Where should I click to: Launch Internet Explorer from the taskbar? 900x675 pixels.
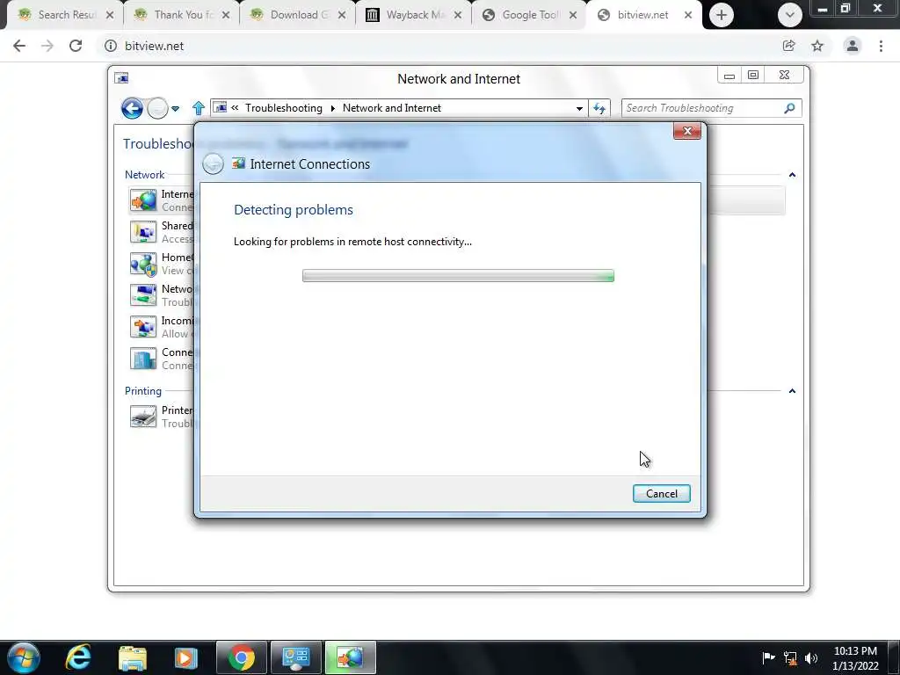tap(78, 657)
